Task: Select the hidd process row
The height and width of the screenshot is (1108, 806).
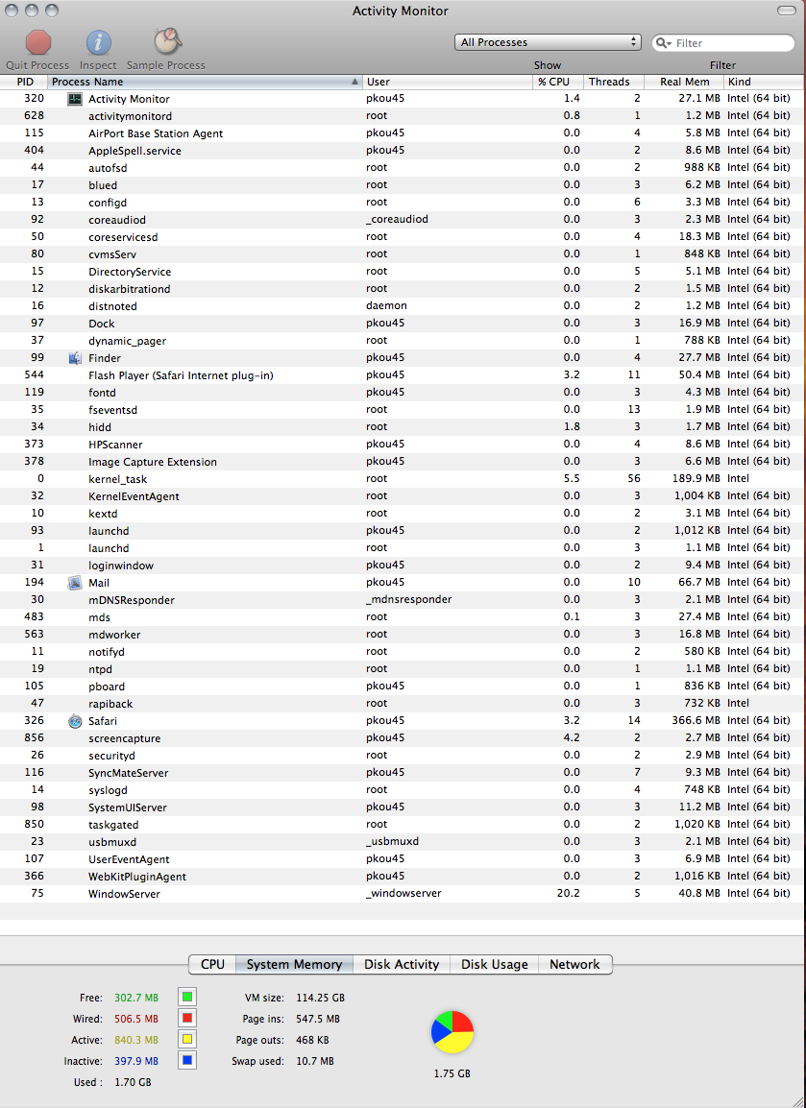Action: [402, 427]
